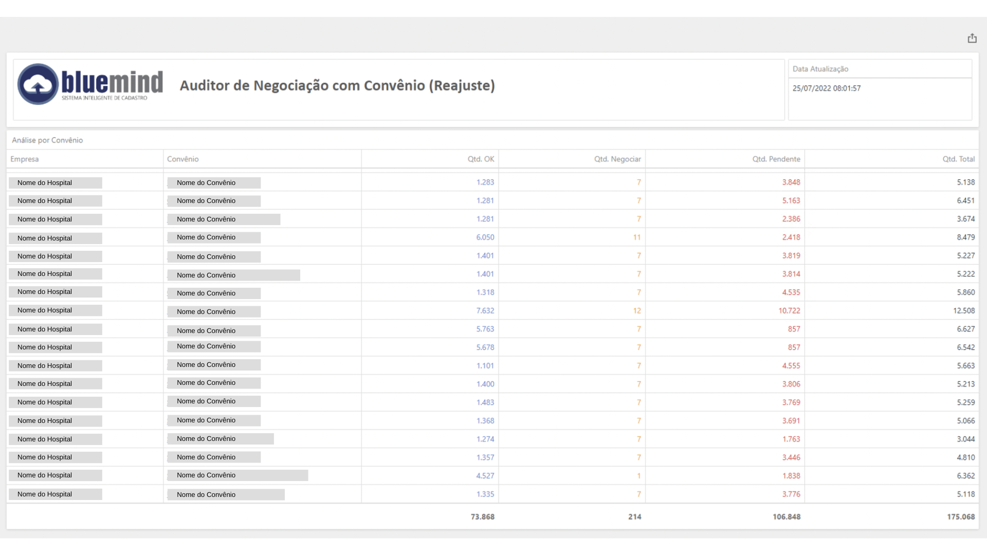
Task: Sort by the Qtd. Pendente column header
Action: pyautogui.click(x=776, y=159)
